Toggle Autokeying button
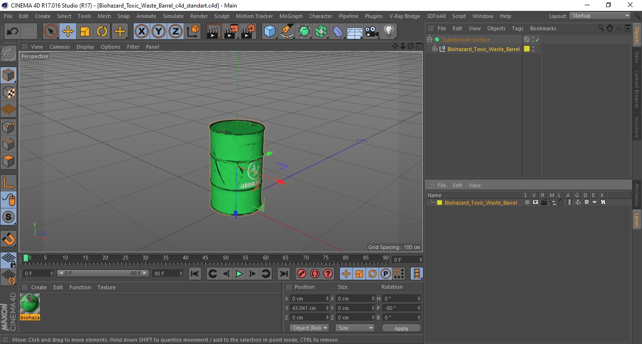The height and width of the screenshot is (344, 642). (x=314, y=274)
